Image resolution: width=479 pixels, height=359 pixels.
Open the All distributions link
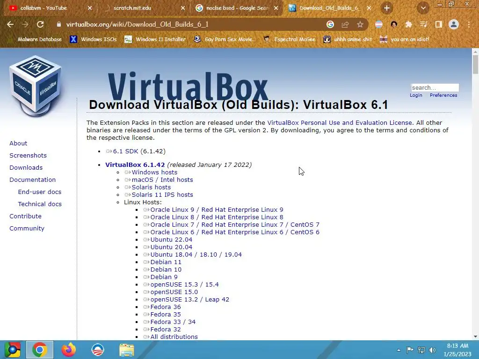tap(174, 337)
